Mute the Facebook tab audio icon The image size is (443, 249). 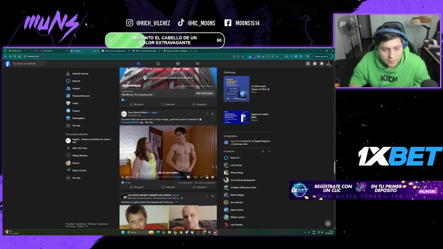pyautogui.click(x=94, y=51)
